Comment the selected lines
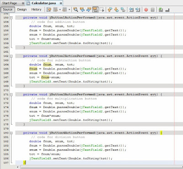 point(161,10)
